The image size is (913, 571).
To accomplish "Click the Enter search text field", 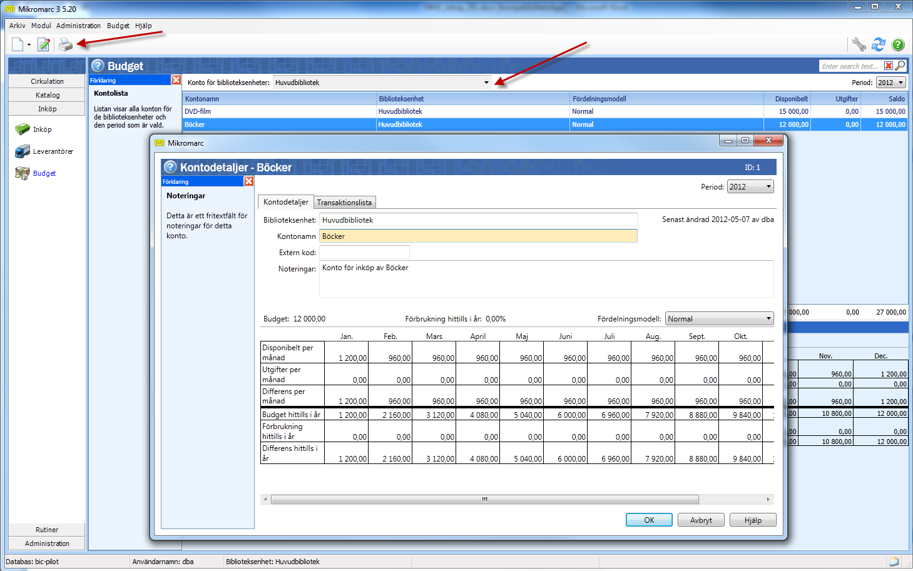I will [851, 66].
